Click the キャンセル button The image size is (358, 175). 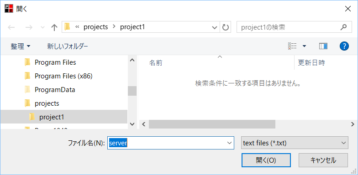[323, 160]
